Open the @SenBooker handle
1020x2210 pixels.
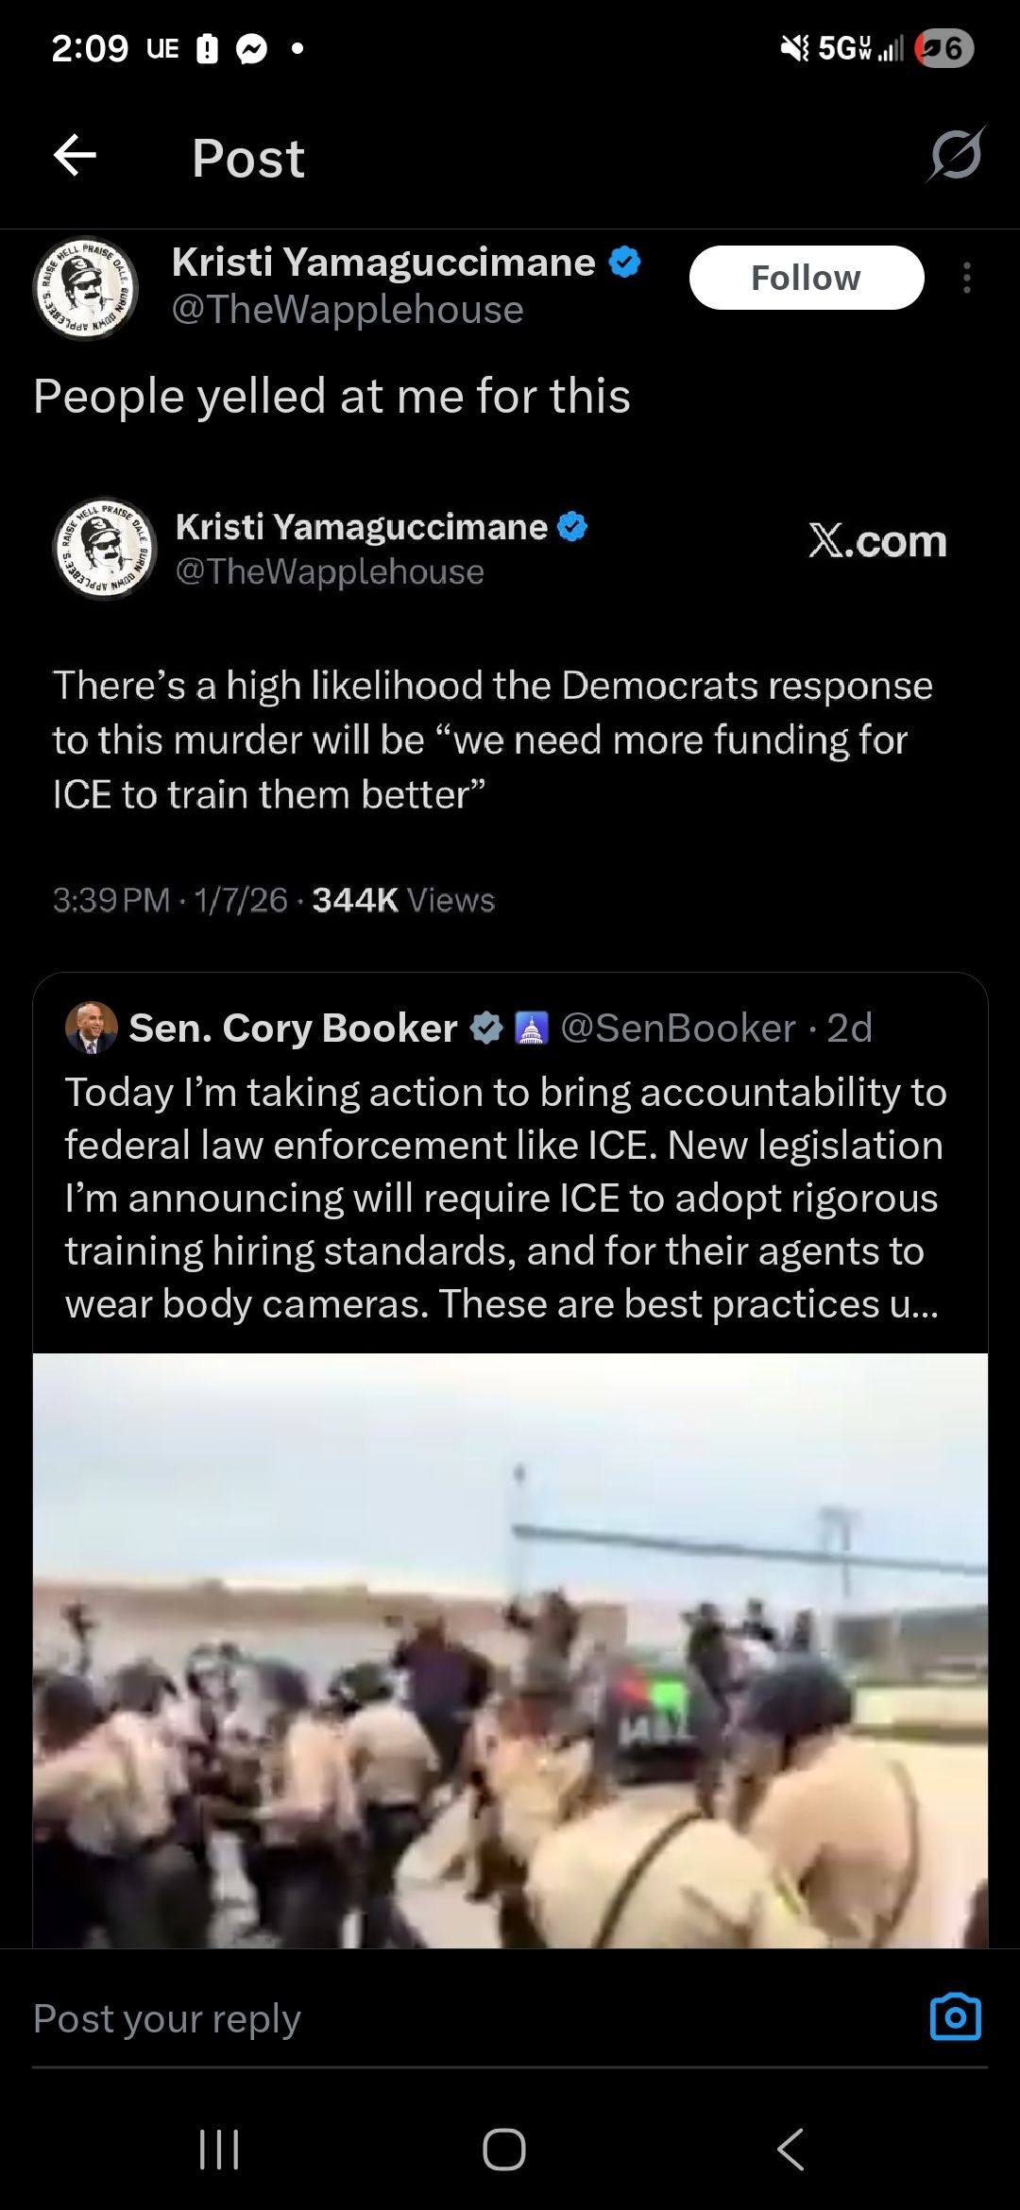click(x=678, y=1028)
